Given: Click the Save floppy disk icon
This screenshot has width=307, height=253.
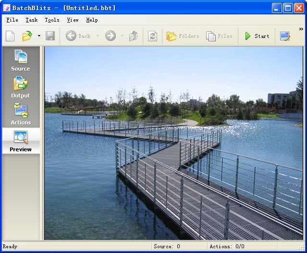Looking at the screenshot, I should point(50,36).
